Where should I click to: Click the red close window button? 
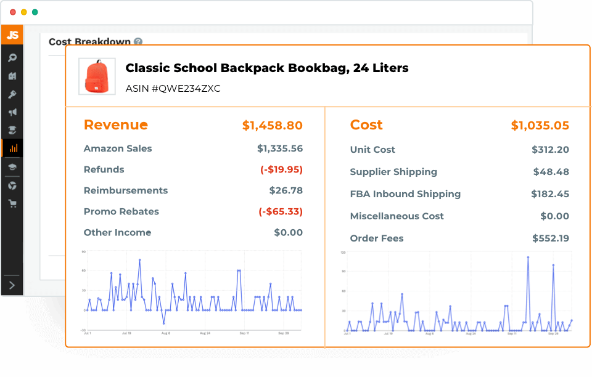pos(13,12)
